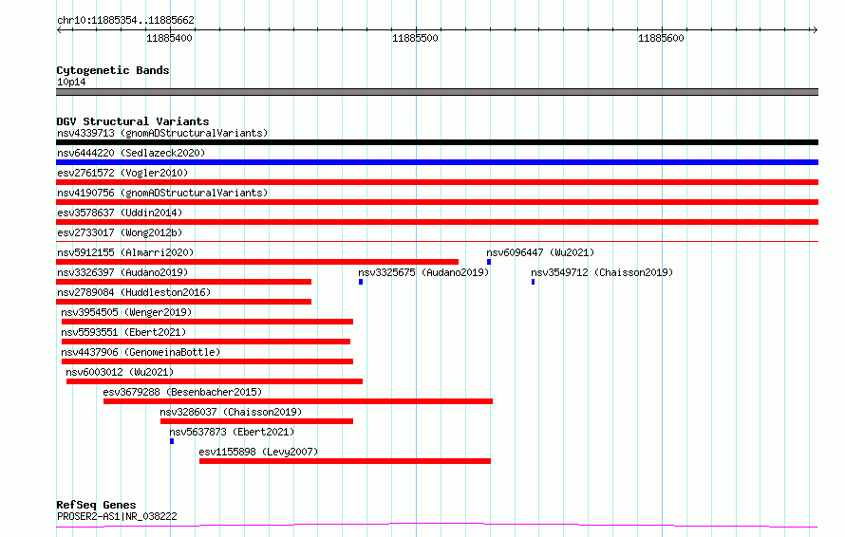Open the nsv2789084 (Huddleston2016) label
Image resolution: width=845 pixels, height=537 pixels.
[134, 292]
